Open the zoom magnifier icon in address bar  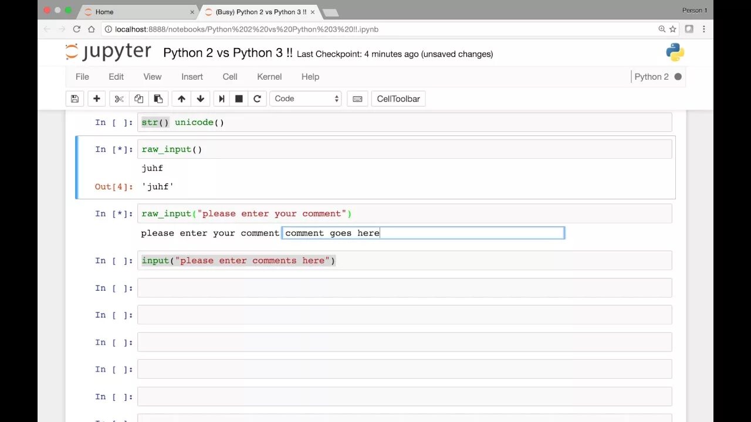662,29
